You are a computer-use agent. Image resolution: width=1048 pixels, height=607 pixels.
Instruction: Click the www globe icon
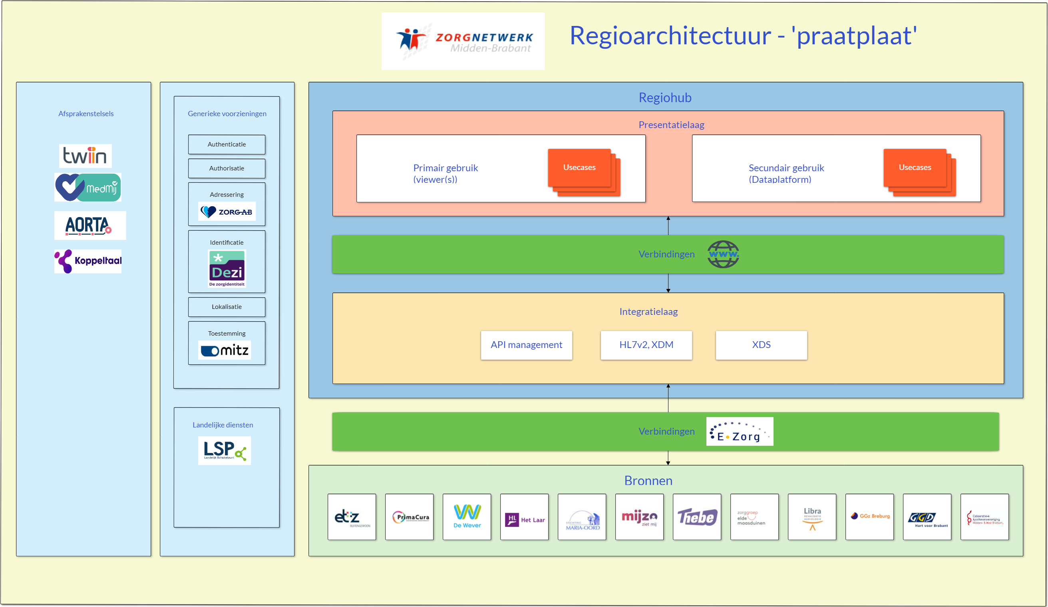click(x=723, y=254)
